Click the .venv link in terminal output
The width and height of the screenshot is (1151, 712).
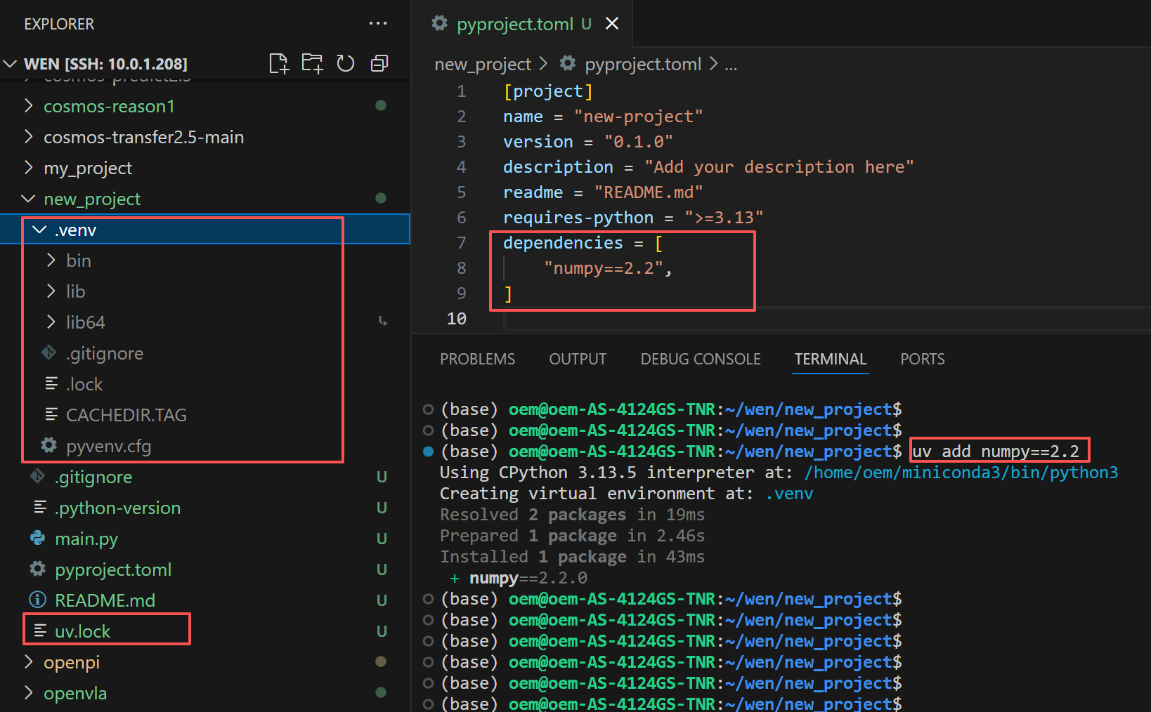coord(790,494)
